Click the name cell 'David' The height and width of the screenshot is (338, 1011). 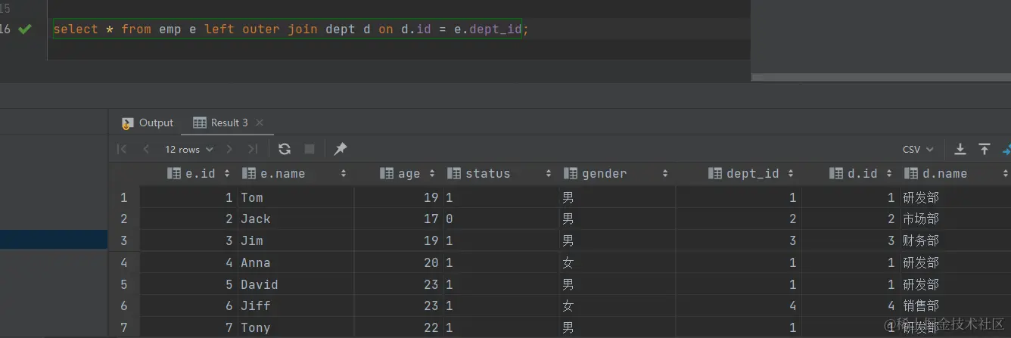(x=296, y=284)
